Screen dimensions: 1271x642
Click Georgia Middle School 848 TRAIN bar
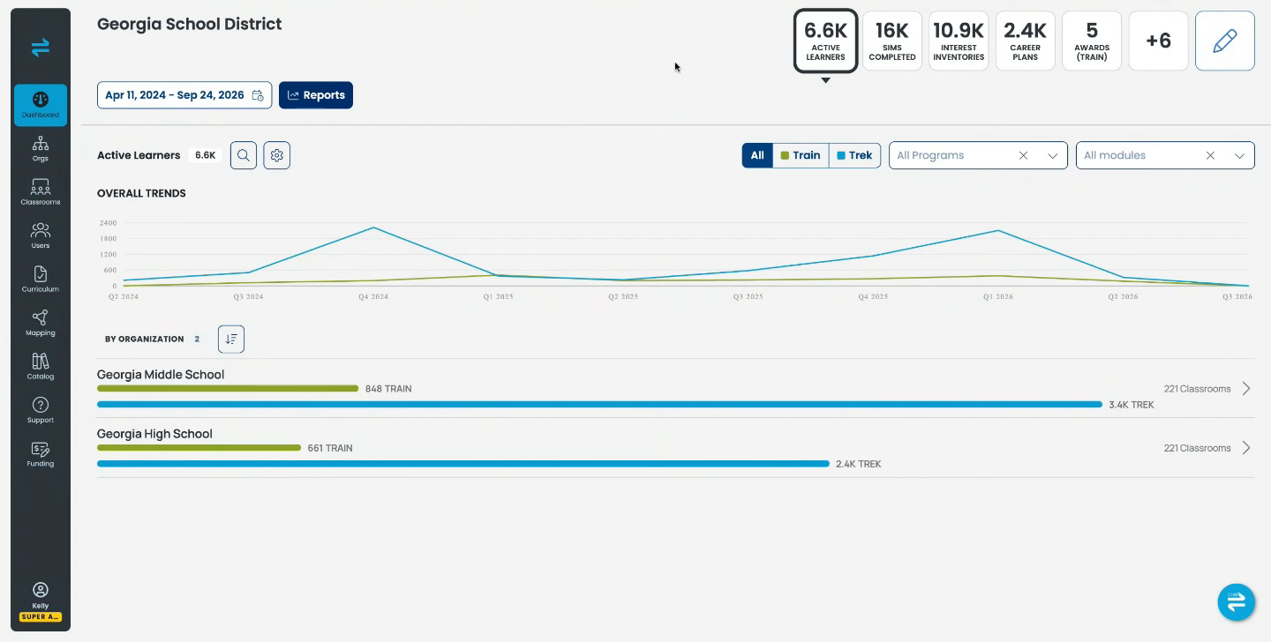pyautogui.click(x=228, y=388)
